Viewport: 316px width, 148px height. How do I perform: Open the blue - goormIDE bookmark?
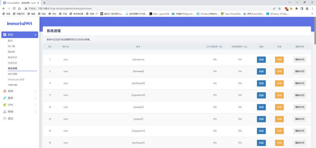point(159,14)
